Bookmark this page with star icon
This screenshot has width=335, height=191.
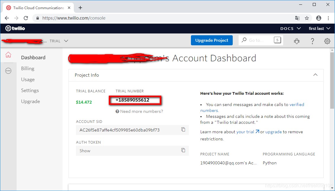pyautogui.click(x=307, y=18)
